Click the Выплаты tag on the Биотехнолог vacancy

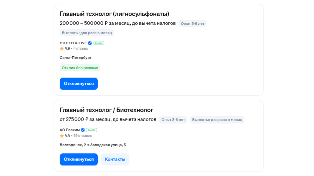(217, 120)
